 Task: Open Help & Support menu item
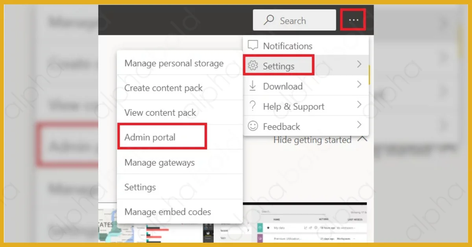pyautogui.click(x=306, y=106)
